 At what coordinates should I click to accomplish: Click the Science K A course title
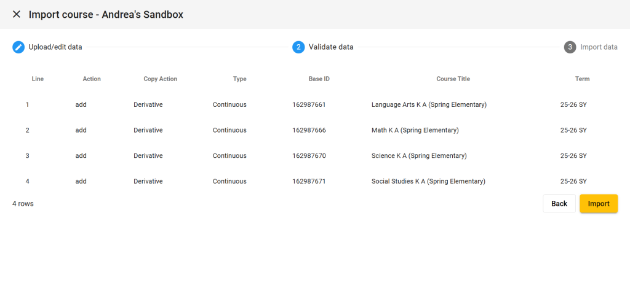(x=419, y=156)
